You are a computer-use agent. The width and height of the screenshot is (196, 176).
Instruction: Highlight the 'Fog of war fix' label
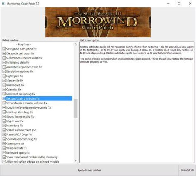[15, 121]
